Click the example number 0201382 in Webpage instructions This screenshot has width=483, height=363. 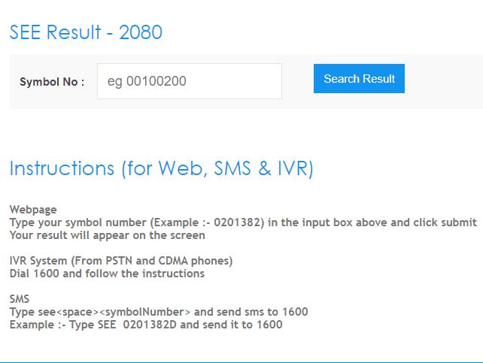239,222
